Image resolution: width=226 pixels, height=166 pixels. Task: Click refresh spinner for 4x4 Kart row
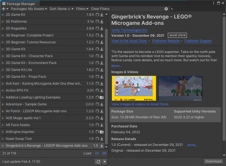tap(97, 84)
